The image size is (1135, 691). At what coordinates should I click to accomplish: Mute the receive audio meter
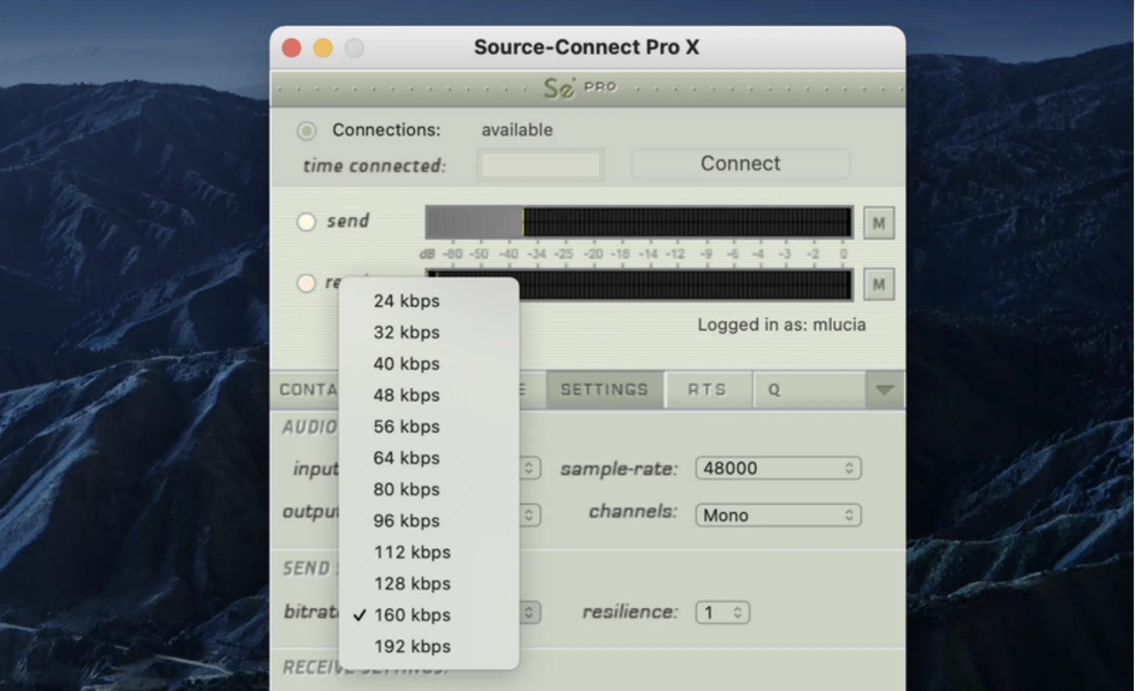point(879,284)
